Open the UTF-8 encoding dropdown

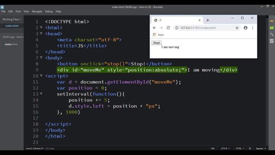[x=225, y=149]
